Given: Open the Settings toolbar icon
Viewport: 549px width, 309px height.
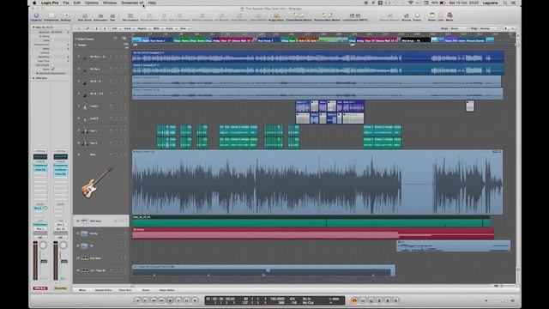Looking at the screenshot, I should (65, 16).
